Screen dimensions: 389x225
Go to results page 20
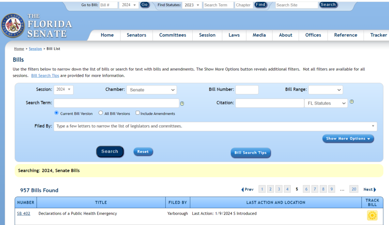tap(354, 189)
